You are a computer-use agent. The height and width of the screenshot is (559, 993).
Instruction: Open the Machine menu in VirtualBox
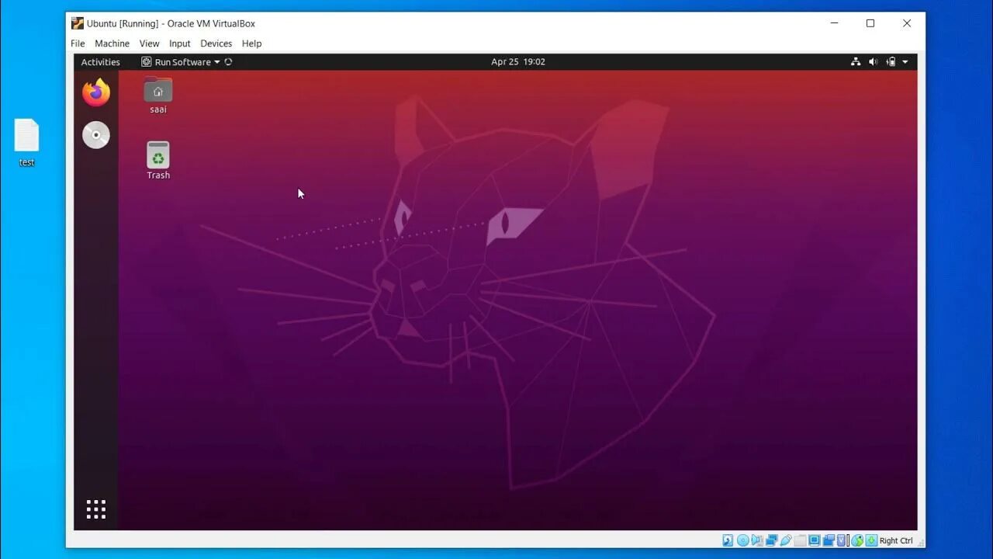pos(112,43)
